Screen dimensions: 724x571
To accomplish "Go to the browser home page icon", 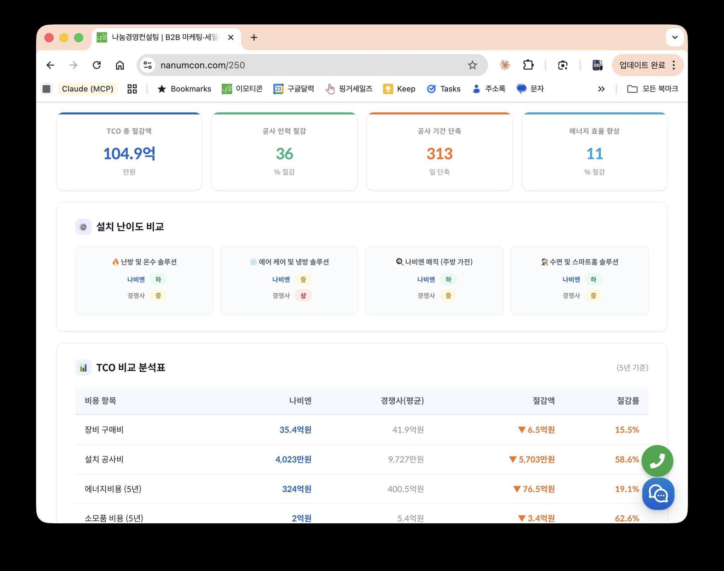I will point(120,65).
